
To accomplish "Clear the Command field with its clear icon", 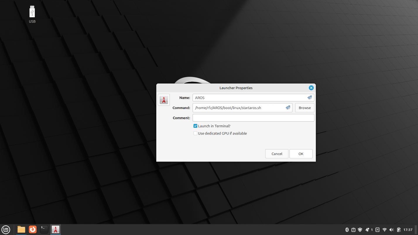I will coord(288,108).
